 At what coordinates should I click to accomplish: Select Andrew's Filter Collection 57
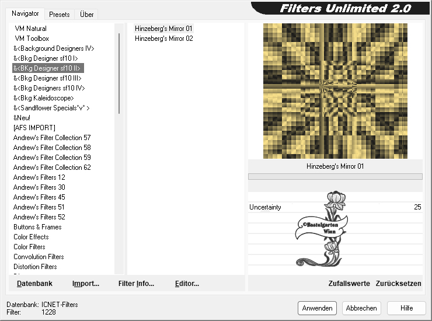click(52, 138)
